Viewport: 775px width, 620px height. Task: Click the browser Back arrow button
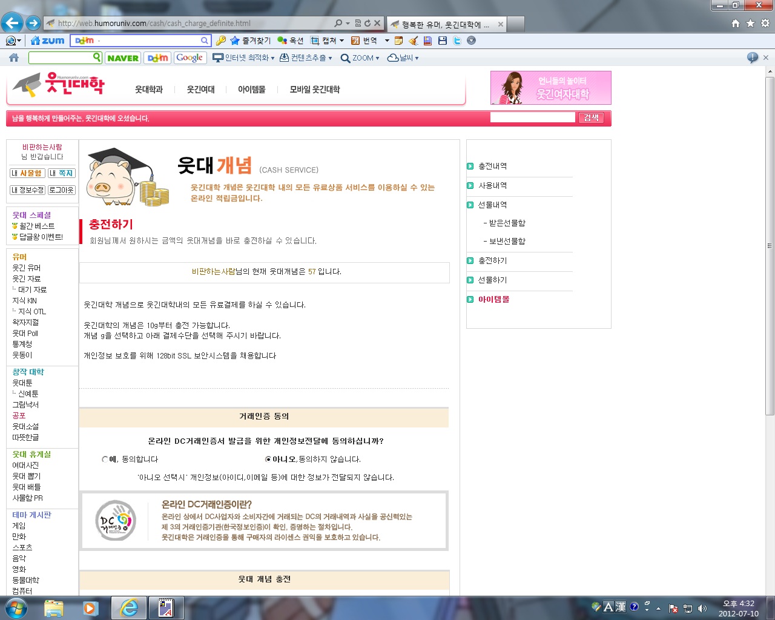click(12, 23)
